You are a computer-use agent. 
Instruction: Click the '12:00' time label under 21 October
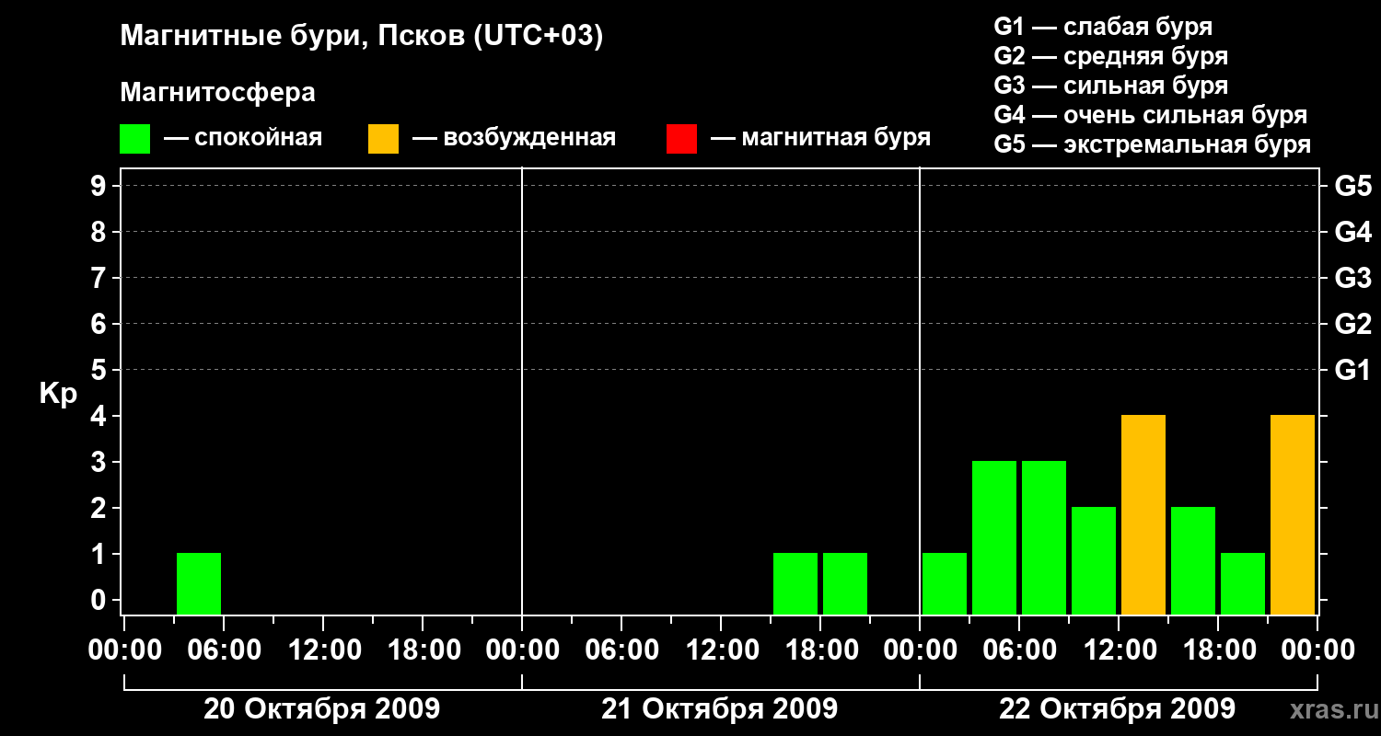click(x=721, y=650)
